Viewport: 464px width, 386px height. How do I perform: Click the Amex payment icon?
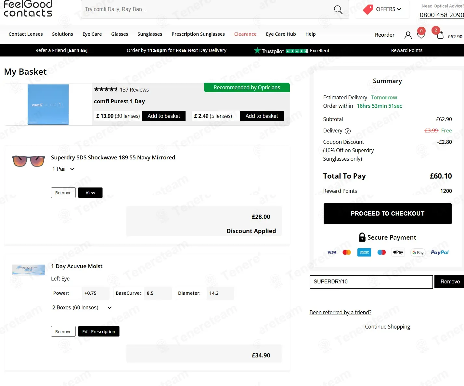pyautogui.click(x=364, y=252)
